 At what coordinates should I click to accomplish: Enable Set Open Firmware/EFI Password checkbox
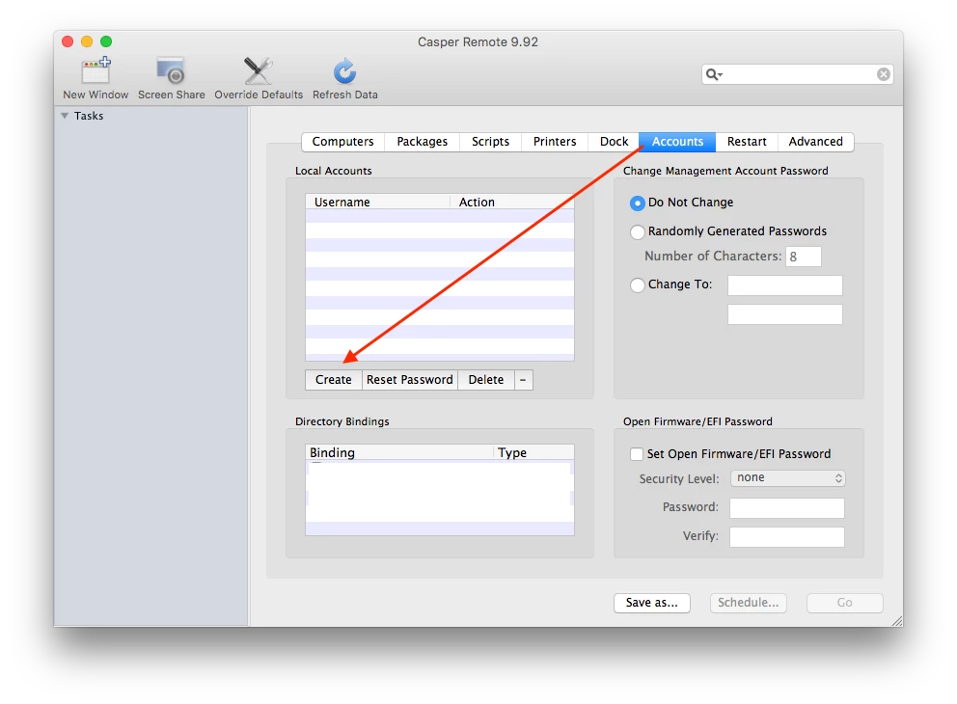[637, 454]
